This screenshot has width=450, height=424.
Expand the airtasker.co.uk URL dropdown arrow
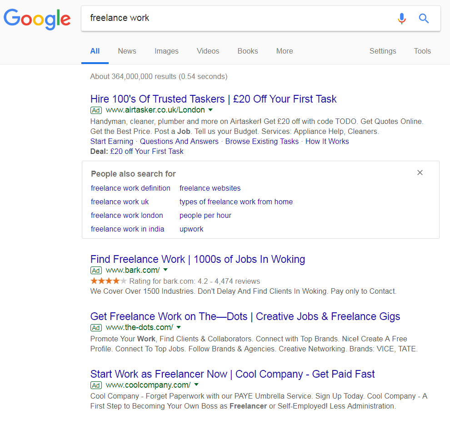[x=210, y=110]
